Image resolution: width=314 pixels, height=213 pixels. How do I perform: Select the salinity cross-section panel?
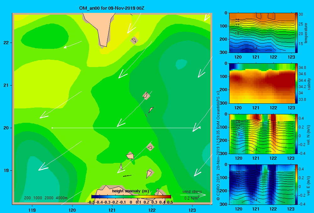(262, 84)
